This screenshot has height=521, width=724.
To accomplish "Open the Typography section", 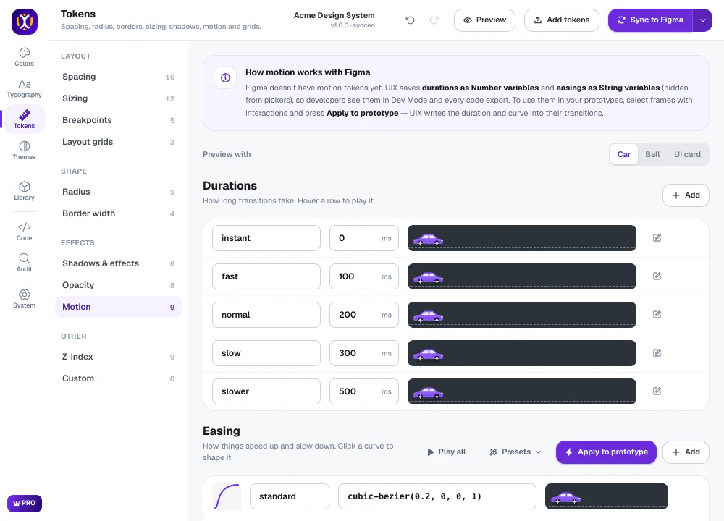I will click(x=24, y=88).
